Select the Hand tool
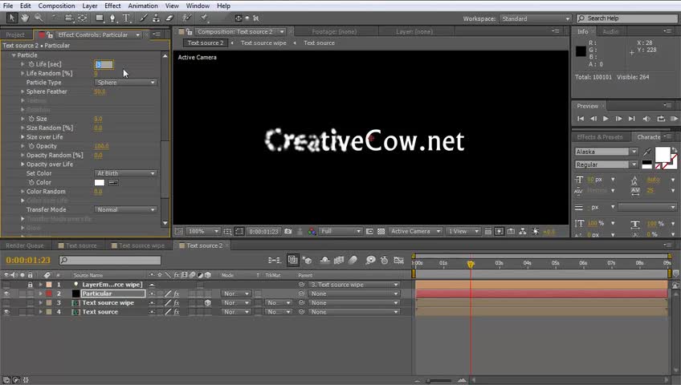The width and height of the screenshot is (681, 385). 25,18
